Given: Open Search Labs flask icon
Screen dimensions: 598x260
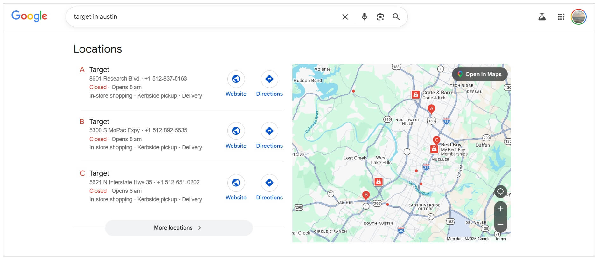Looking at the screenshot, I should pos(542,17).
